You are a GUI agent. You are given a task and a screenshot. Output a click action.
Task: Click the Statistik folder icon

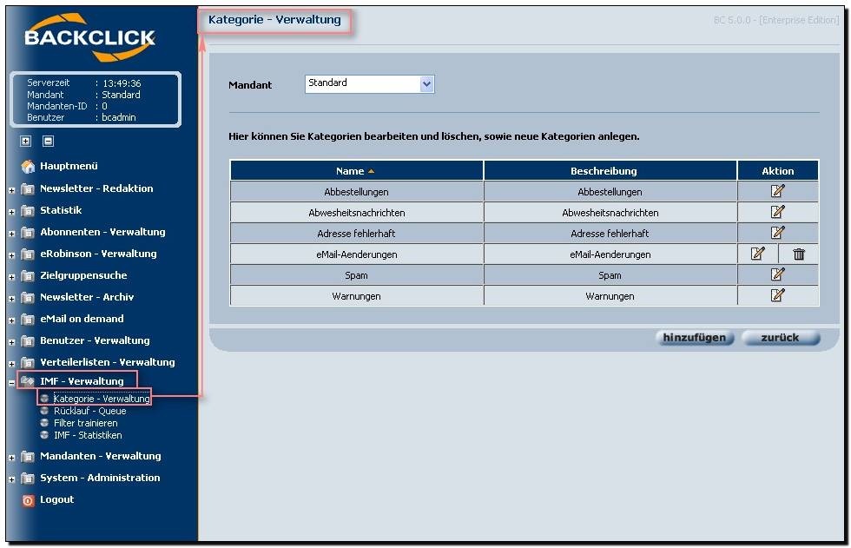coord(27,210)
